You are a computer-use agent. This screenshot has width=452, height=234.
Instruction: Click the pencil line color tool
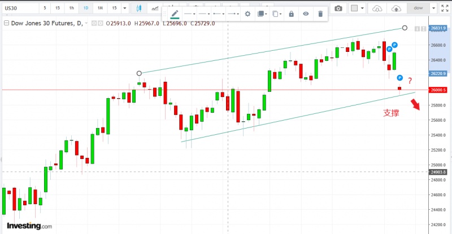click(175, 14)
